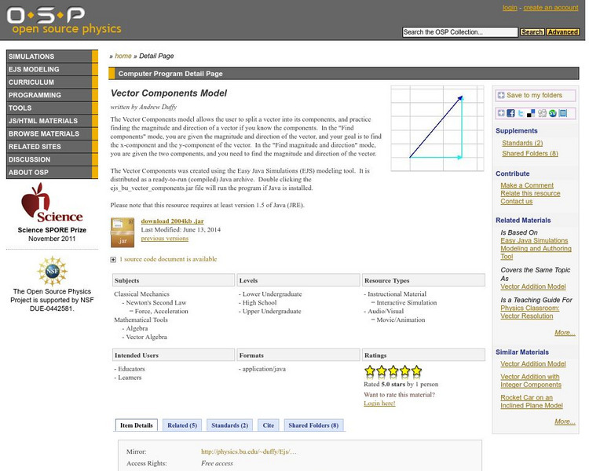Open Rocket Car on an Inclined Plane Model
The height and width of the screenshot is (471, 589).
[x=532, y=401]
